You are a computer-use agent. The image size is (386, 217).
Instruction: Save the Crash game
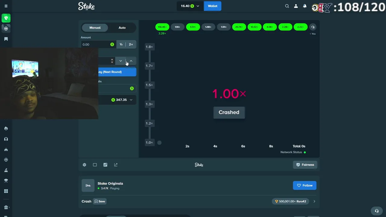point(100,201)
